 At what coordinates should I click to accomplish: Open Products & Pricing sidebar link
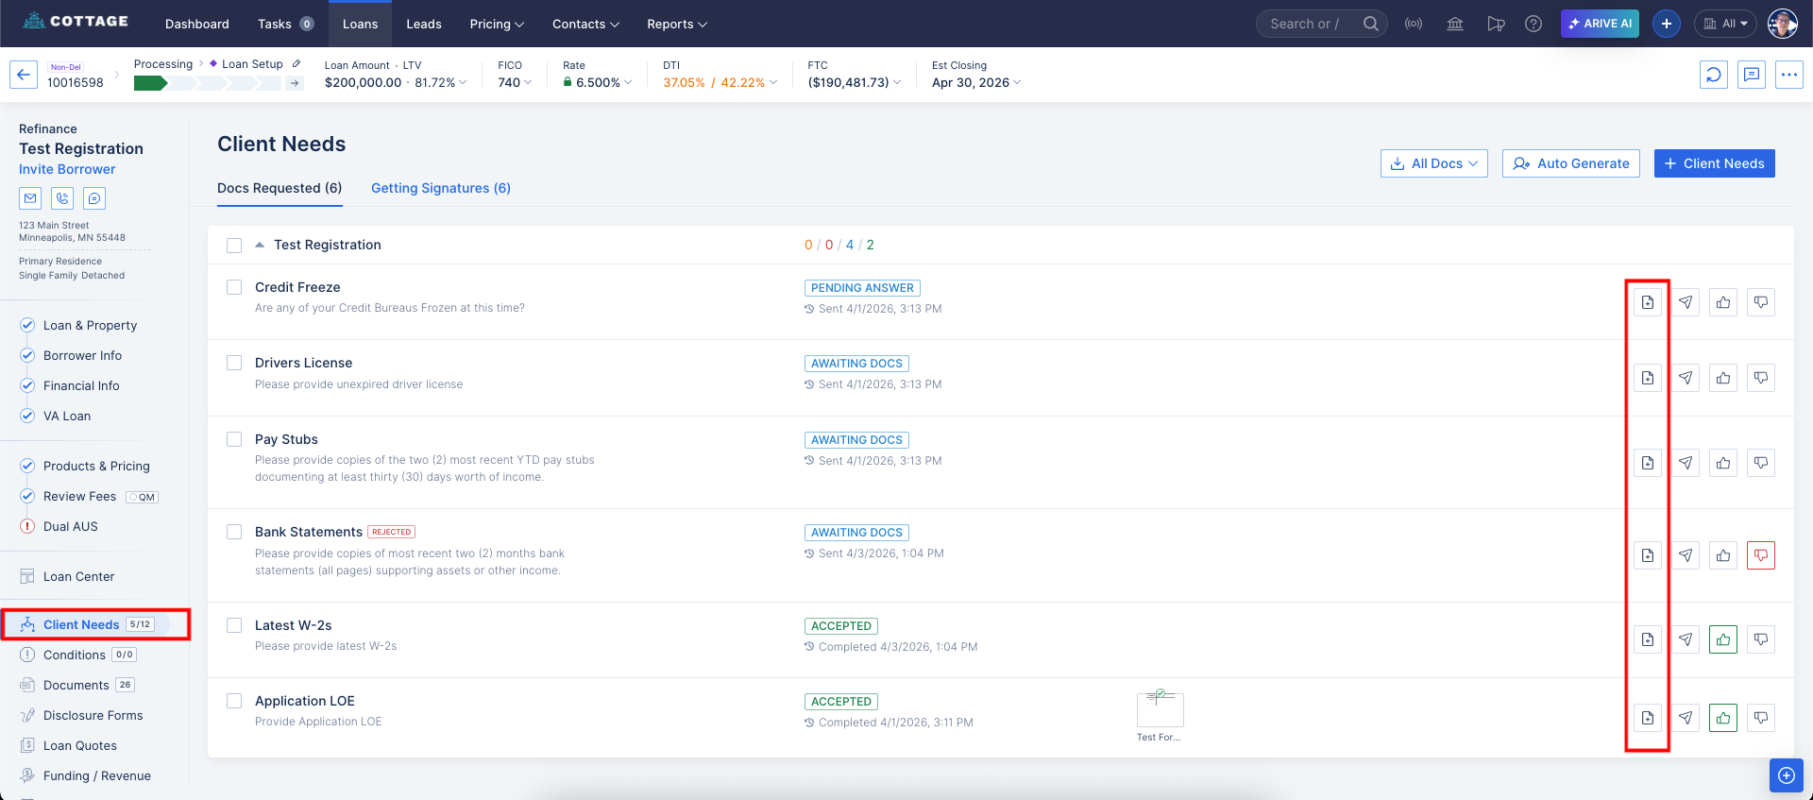pos(94,466)
